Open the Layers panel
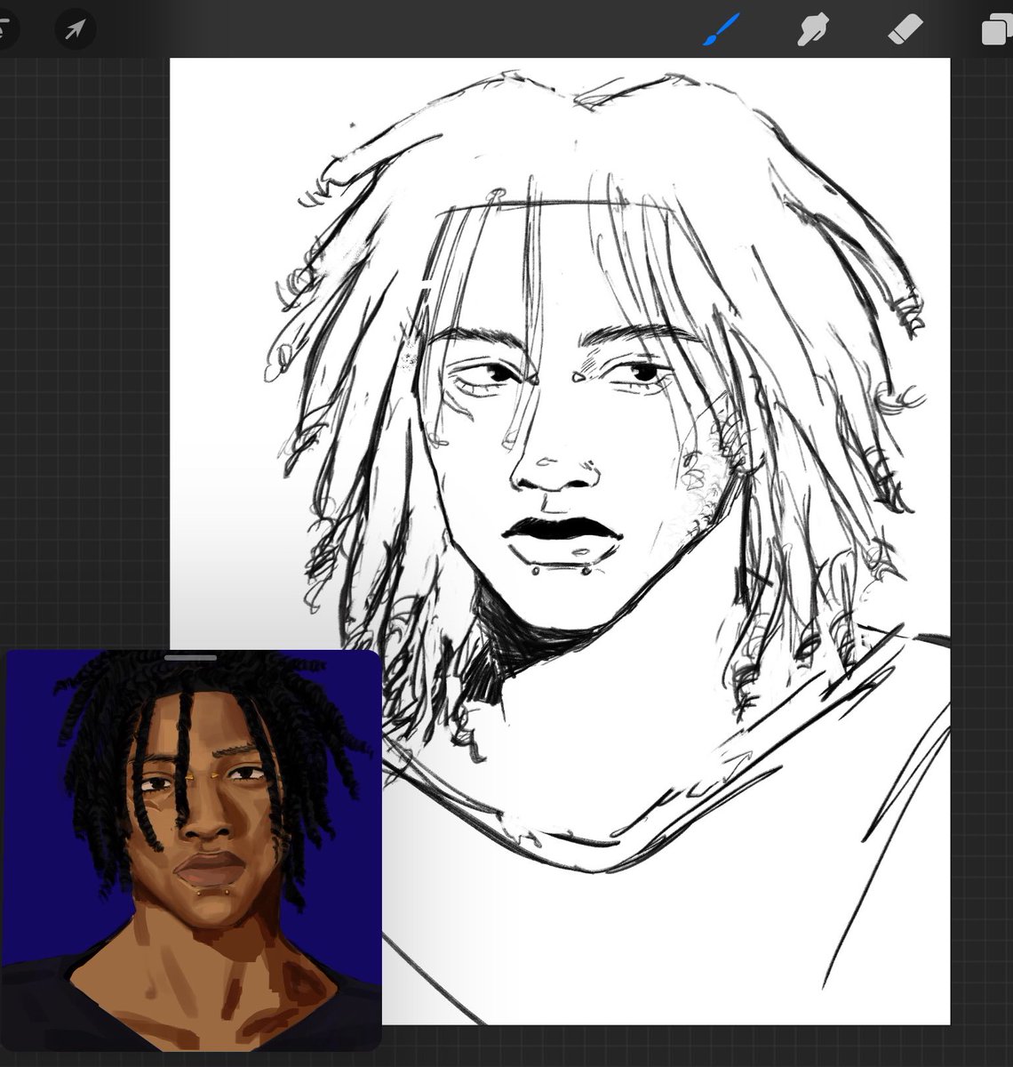 (x=996, y=31)
